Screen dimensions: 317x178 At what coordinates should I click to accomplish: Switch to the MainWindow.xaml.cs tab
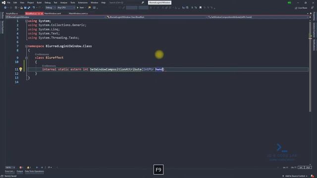pyautogui.click(x=78, y=13)
